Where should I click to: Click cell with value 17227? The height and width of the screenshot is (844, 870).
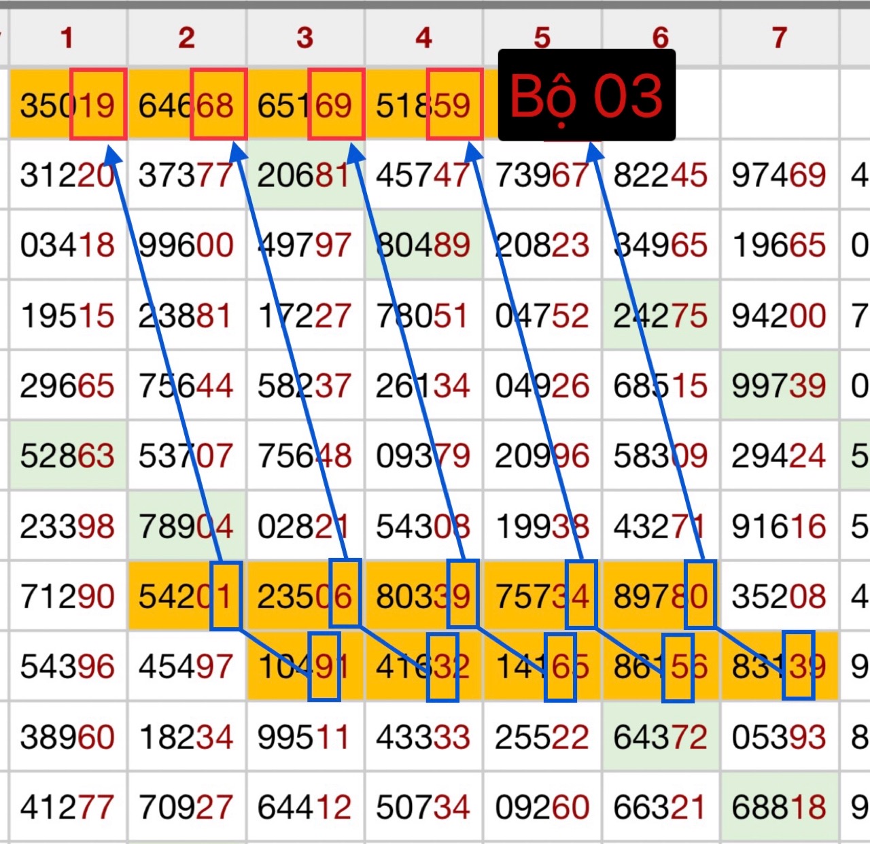pos(305,315)
